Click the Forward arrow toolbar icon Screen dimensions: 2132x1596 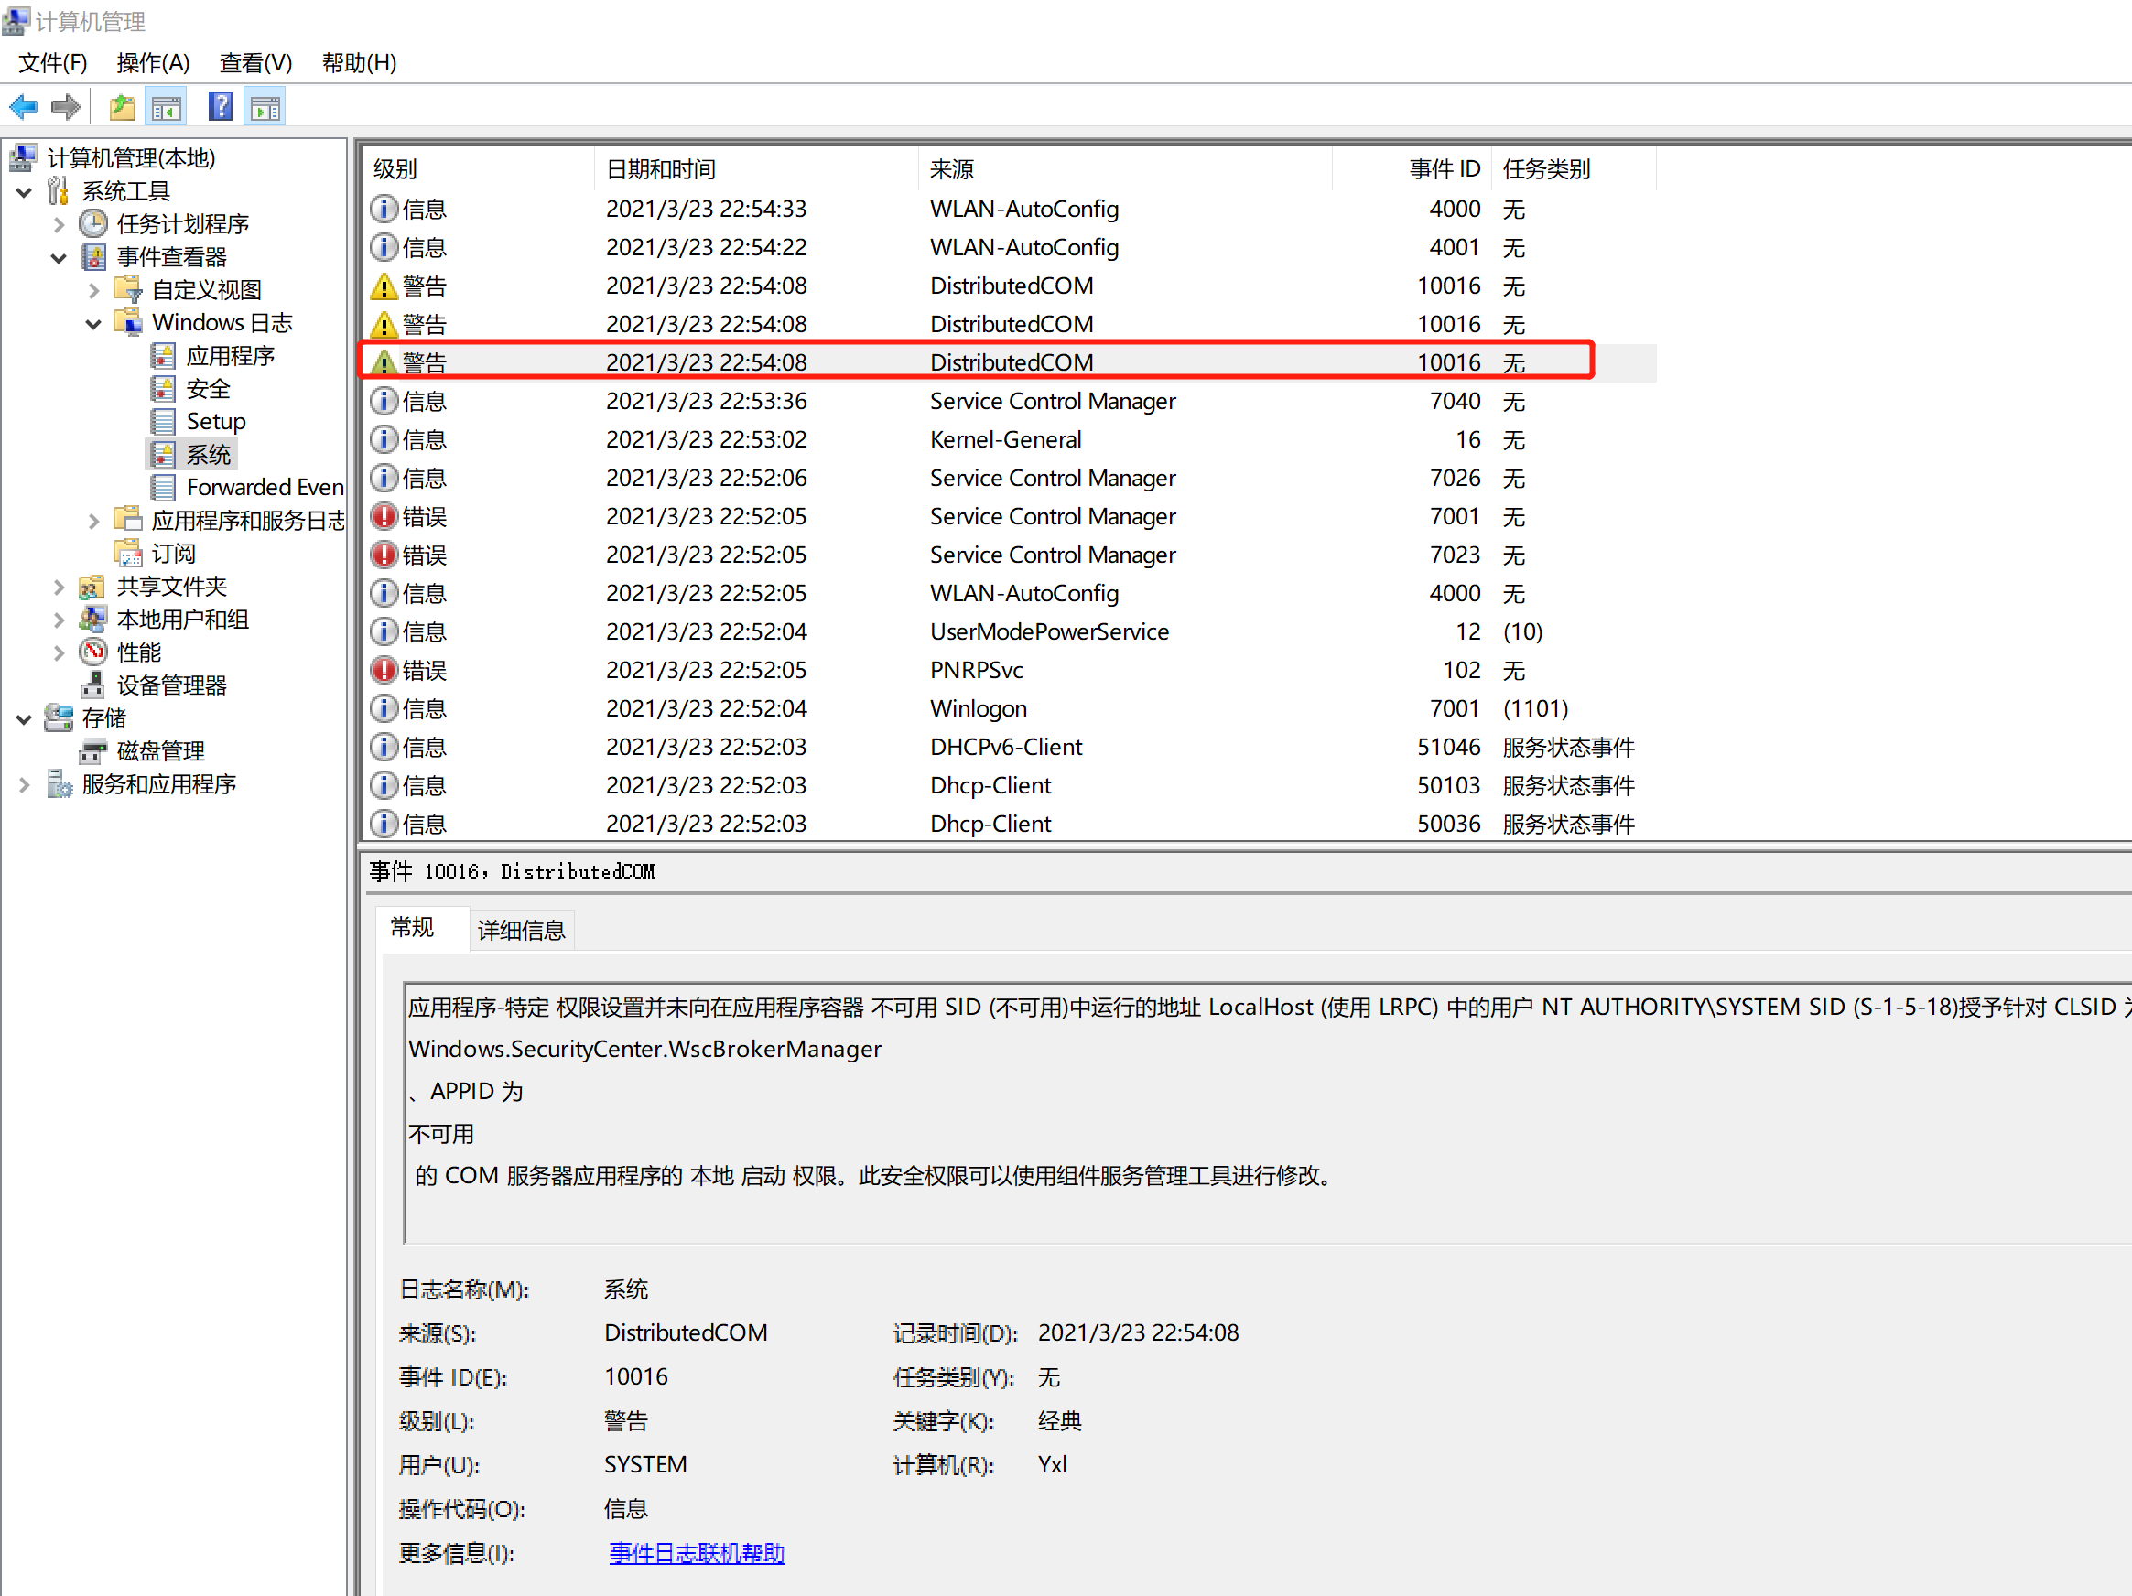(66, 107)
